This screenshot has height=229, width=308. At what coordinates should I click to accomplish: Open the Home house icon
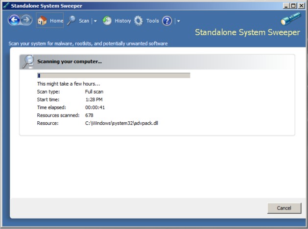42,21
